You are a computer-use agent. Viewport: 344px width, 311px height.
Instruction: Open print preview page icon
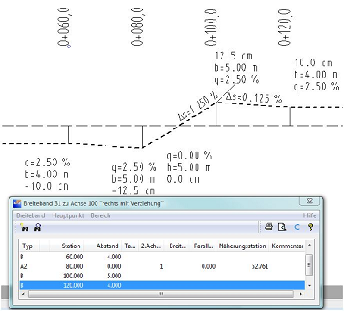click(283, 227)
